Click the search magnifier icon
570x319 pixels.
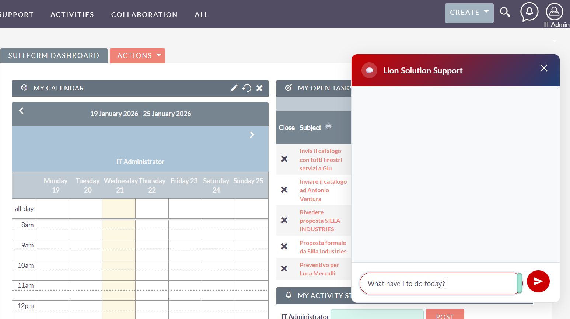point(505,13)
